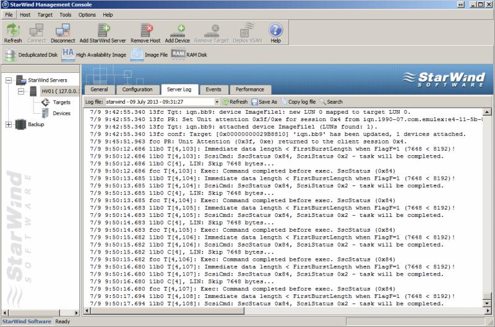Image resolution: width=495 pixels, height=327 pixels.
Task: Click 'Ready' status bar text
Action: tap(62, 321)
